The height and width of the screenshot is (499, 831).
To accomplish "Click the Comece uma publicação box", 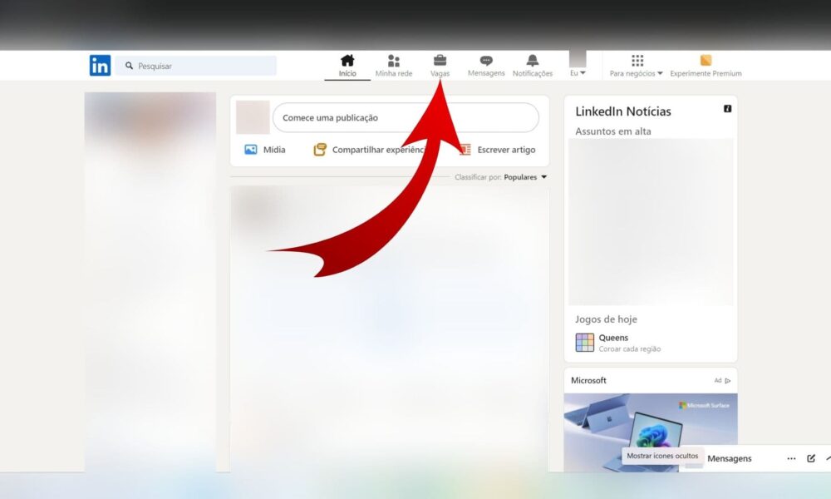I will click(406, 118).
